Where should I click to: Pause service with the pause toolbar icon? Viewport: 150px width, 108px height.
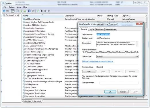coord(45,11)
